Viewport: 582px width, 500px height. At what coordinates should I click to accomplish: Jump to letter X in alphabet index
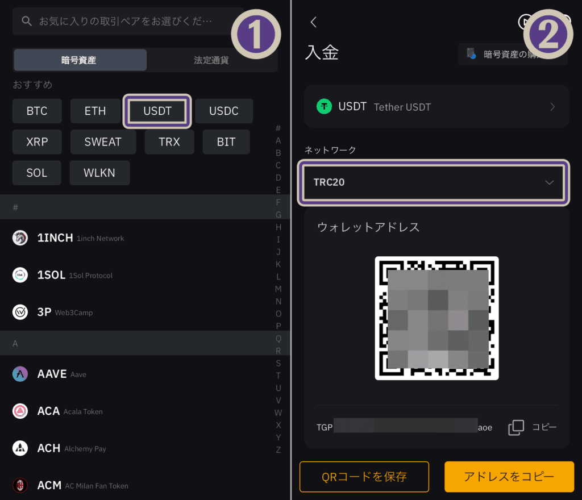[278, 425]
